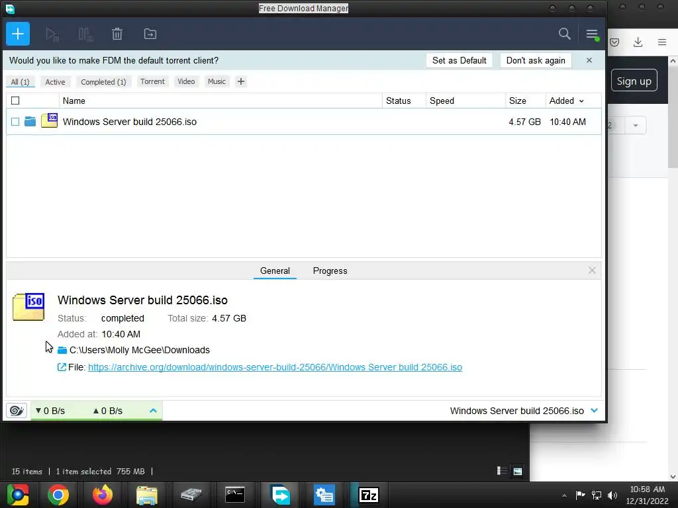Sort by Speed column header
The height and width of the screenshot is (508, 678).
pyautogui.click(x=465, y=101)
